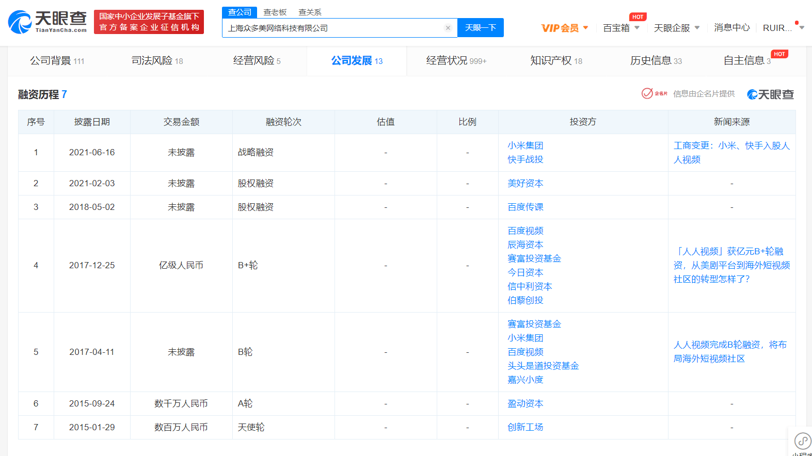Open investor 辰海资本
The height and width of the screenshot is (456, 812).
(x=525, y=245)
